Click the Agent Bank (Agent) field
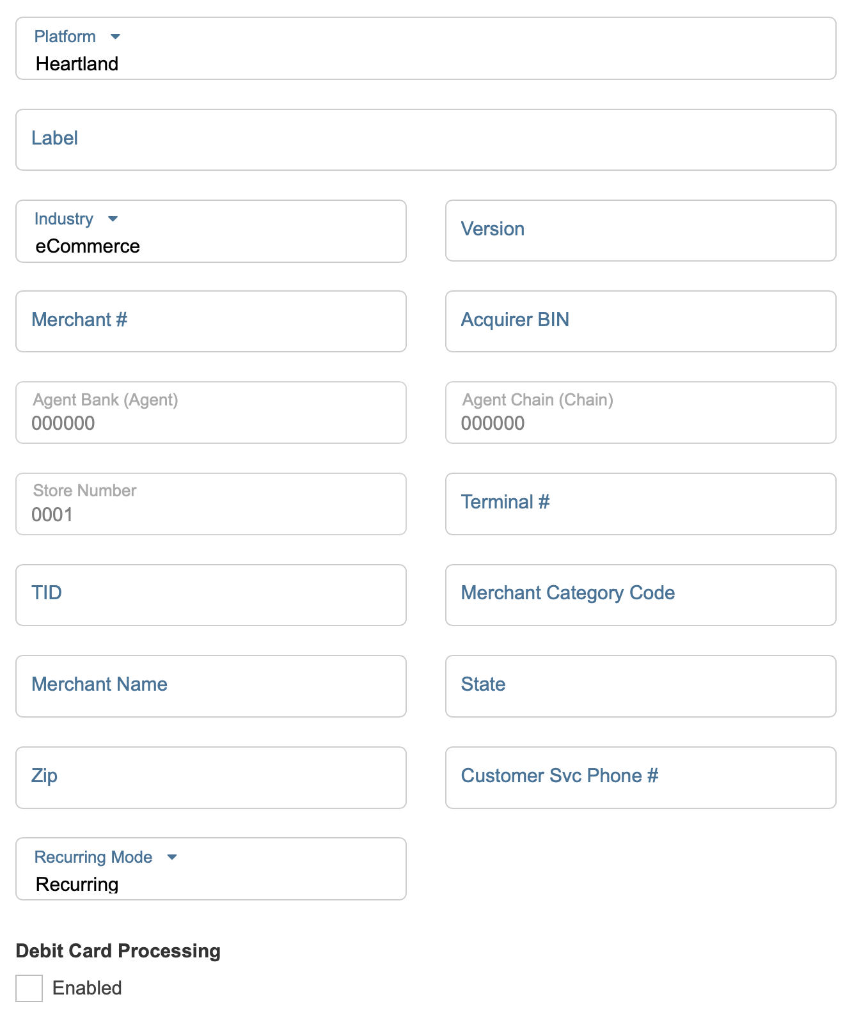This screenshot has width=852, height=1022. pos(210,413)
